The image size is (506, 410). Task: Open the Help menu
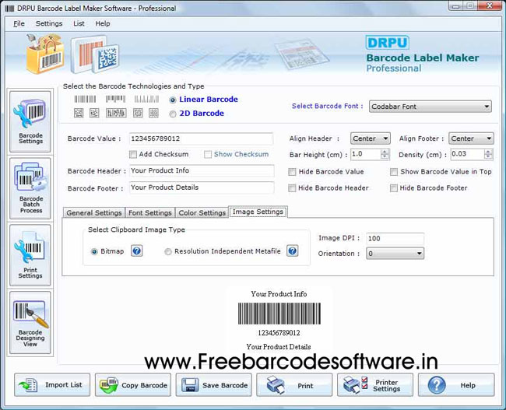(103, 23)
